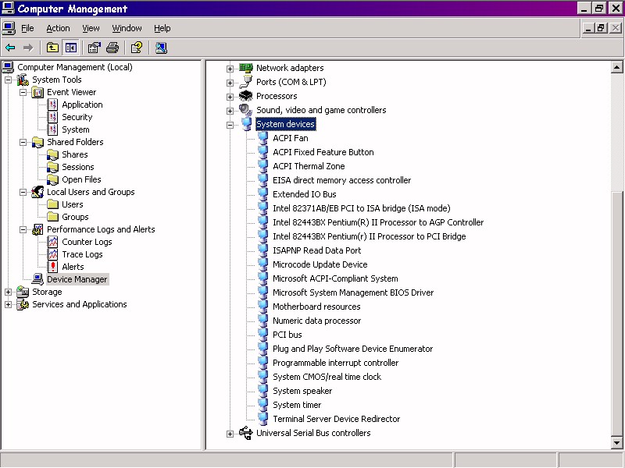Click the Help toolbar icon
The height and width of the screenshot is (468, 625).
click(136, 48)
